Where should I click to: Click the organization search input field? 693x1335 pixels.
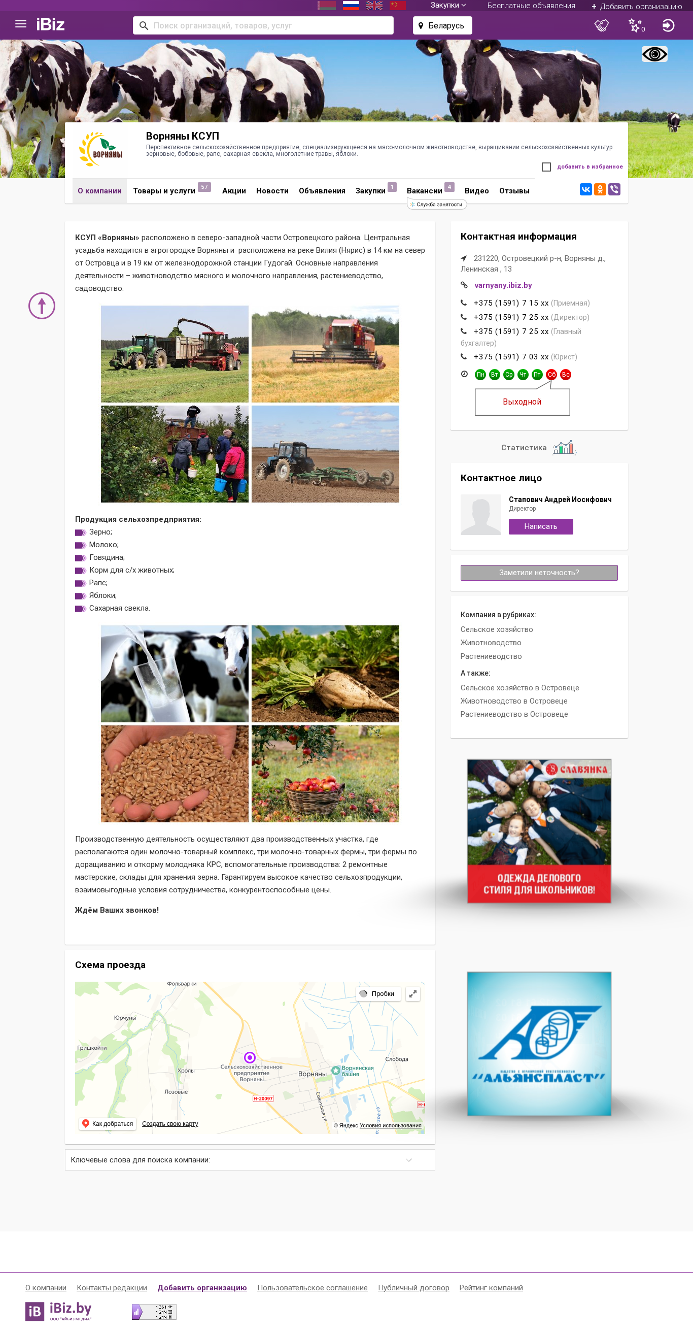pos(263,25)
